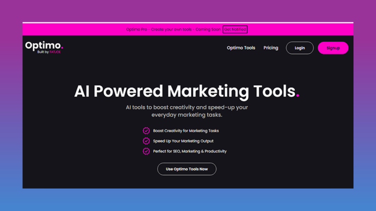
Task: Click "Boost Creativity for Marketing Tasks" text
Action: pos(186,130)
